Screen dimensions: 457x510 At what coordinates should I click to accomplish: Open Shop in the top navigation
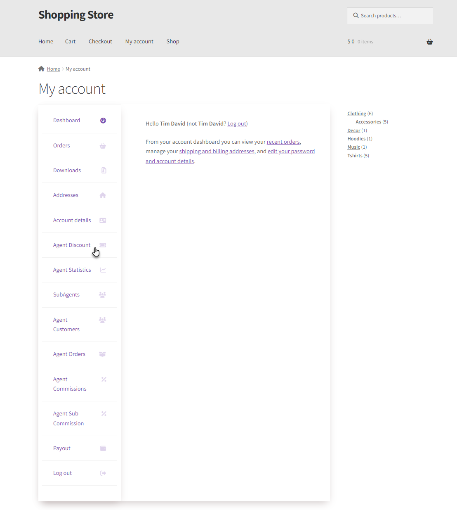[x=173, y=42]
